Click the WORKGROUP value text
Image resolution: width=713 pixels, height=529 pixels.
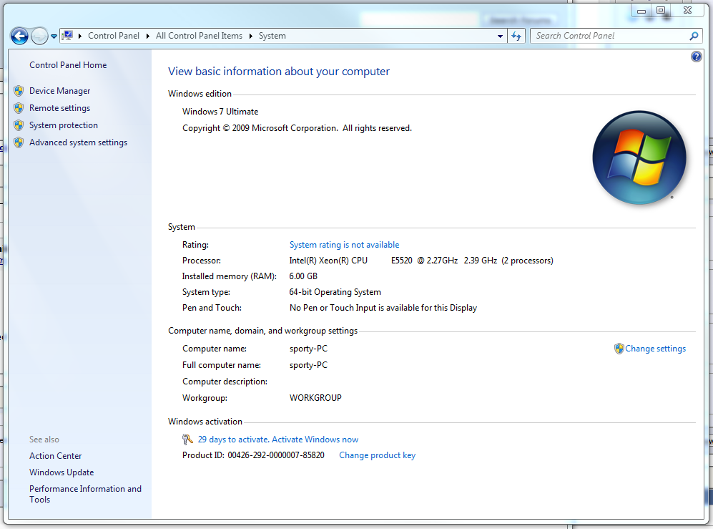coord(315,398)
